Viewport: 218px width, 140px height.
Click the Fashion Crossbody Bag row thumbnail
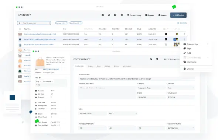[x=20, y=34]
